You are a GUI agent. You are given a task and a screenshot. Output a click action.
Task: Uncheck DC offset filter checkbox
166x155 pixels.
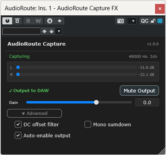coord(18,124)
